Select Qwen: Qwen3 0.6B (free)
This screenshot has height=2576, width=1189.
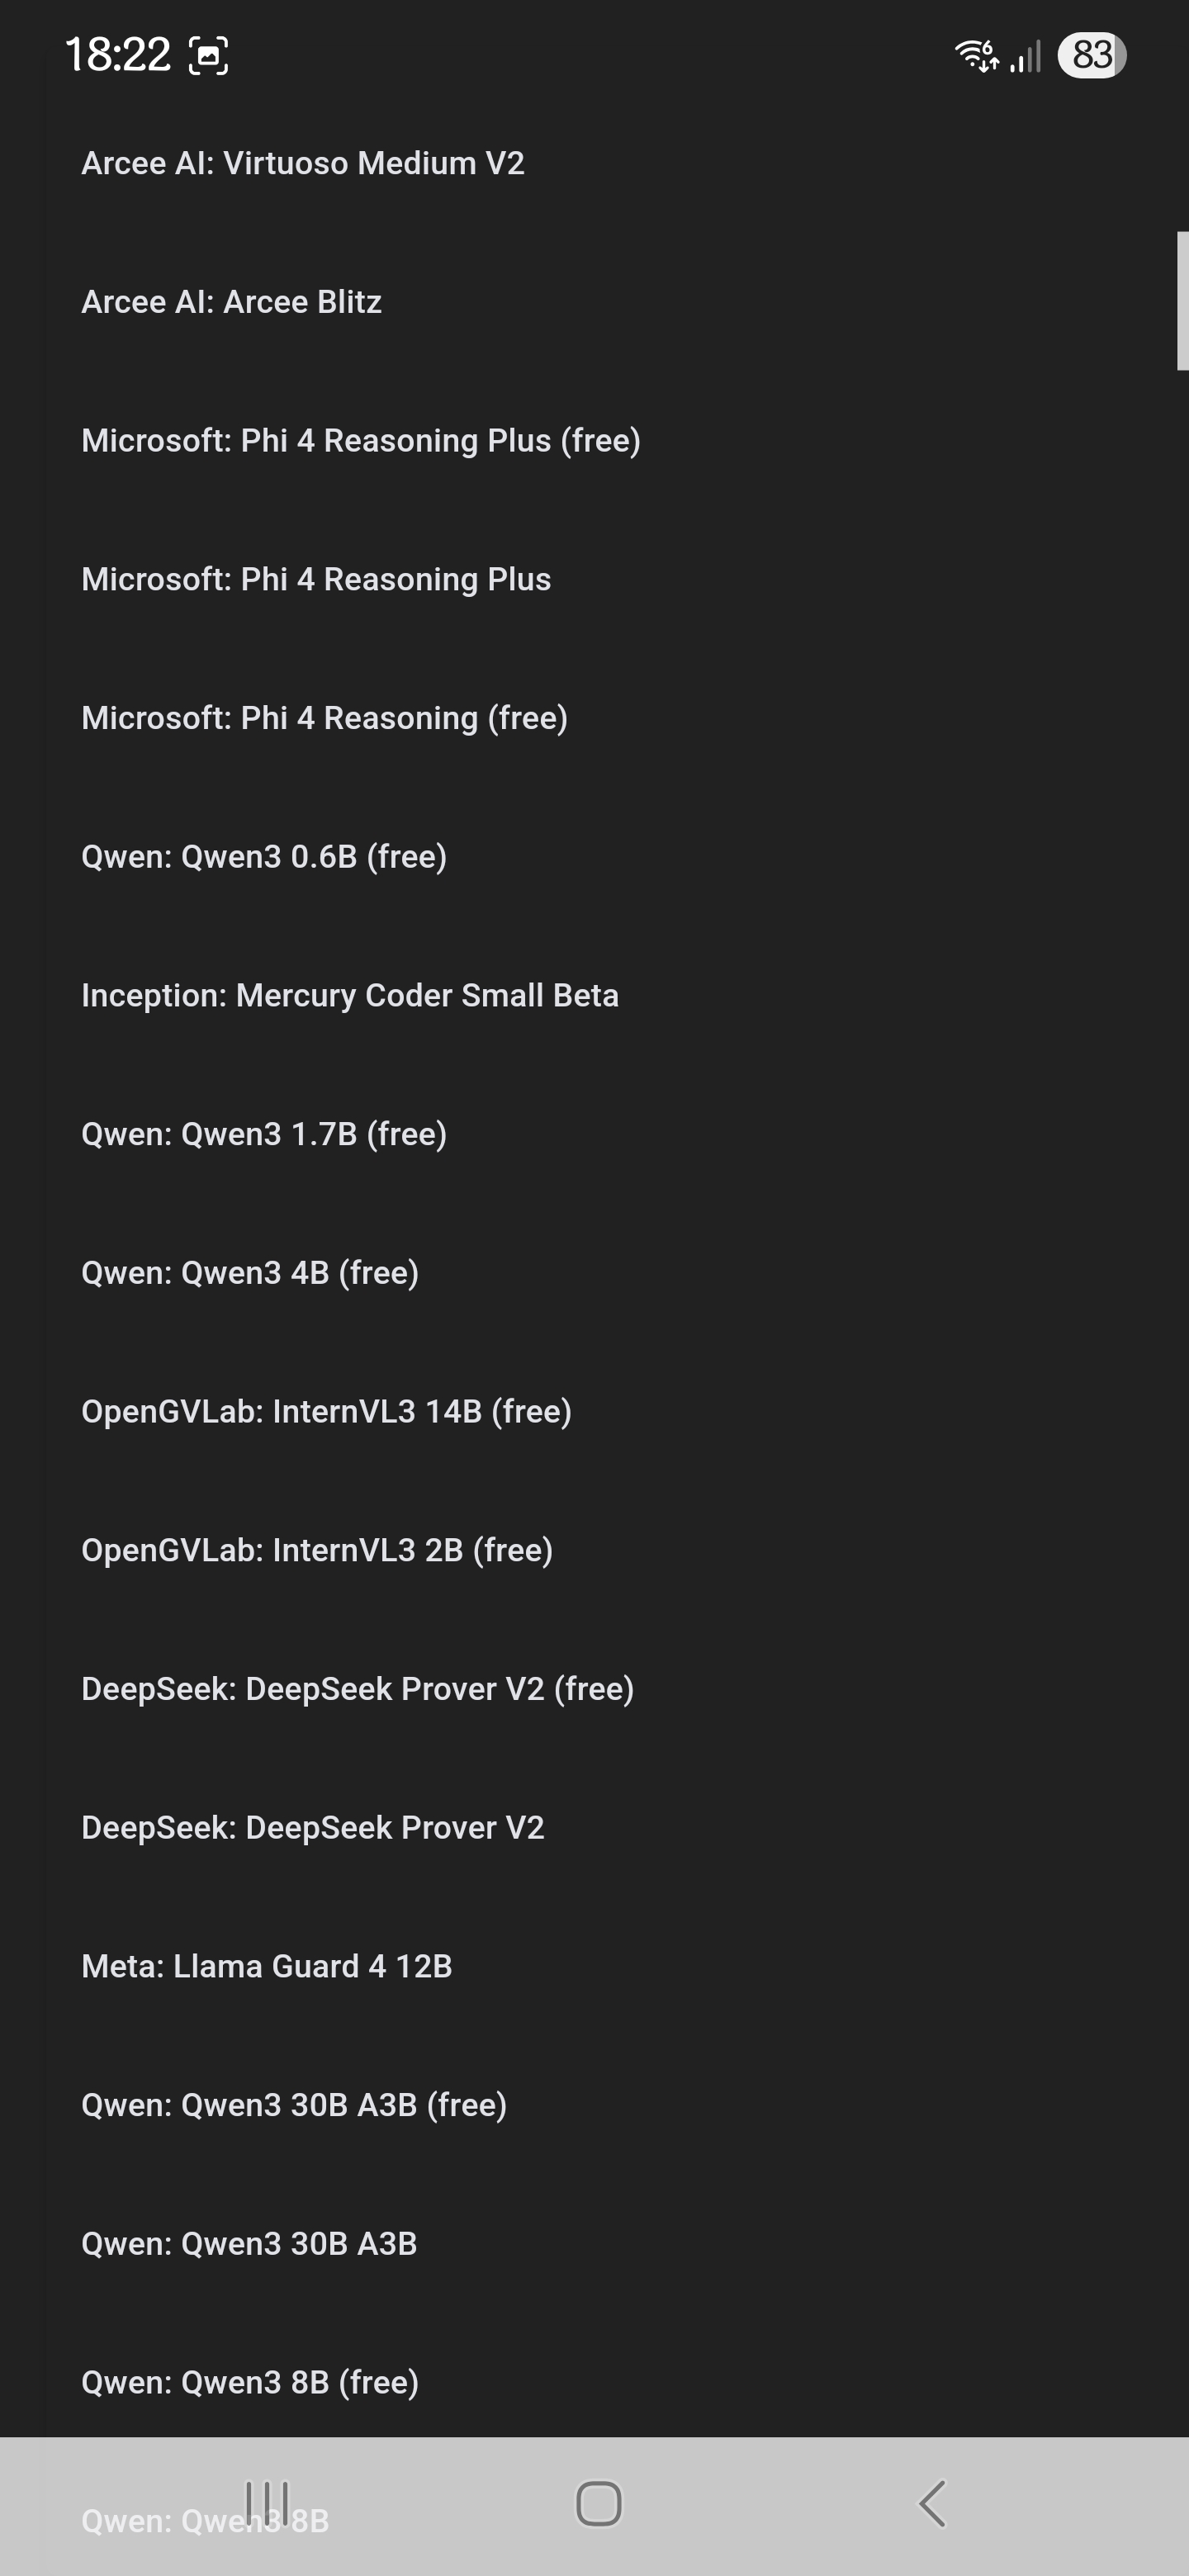[x=264, y=857]
